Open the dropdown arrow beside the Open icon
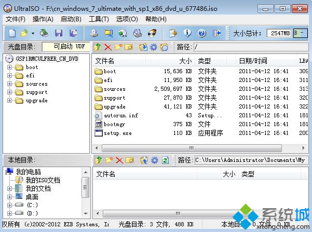The width and height of the screenshot is (312, 232). coord(33,33)
